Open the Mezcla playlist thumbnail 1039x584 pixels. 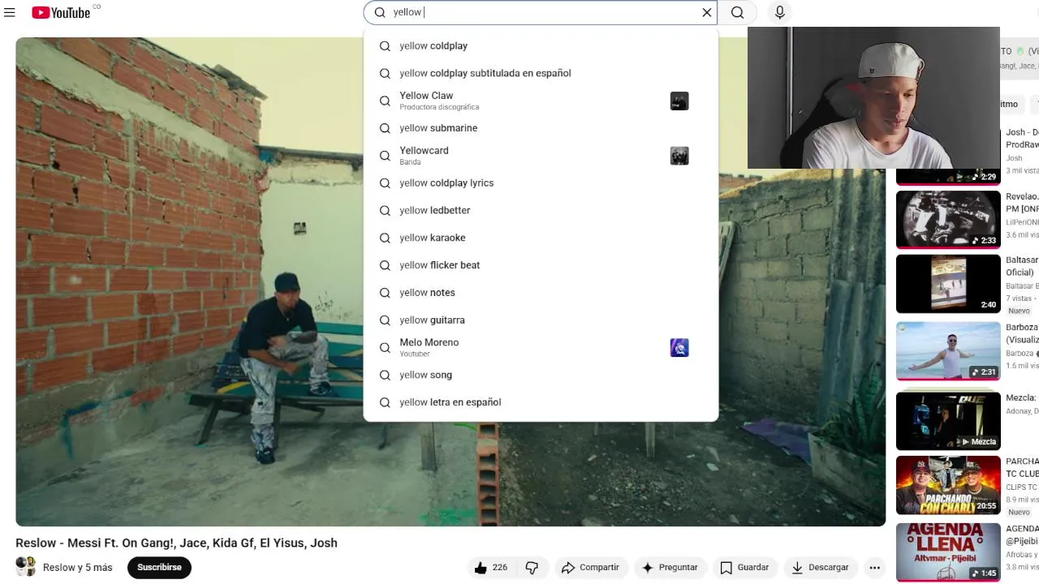click(x=948, y=420)
